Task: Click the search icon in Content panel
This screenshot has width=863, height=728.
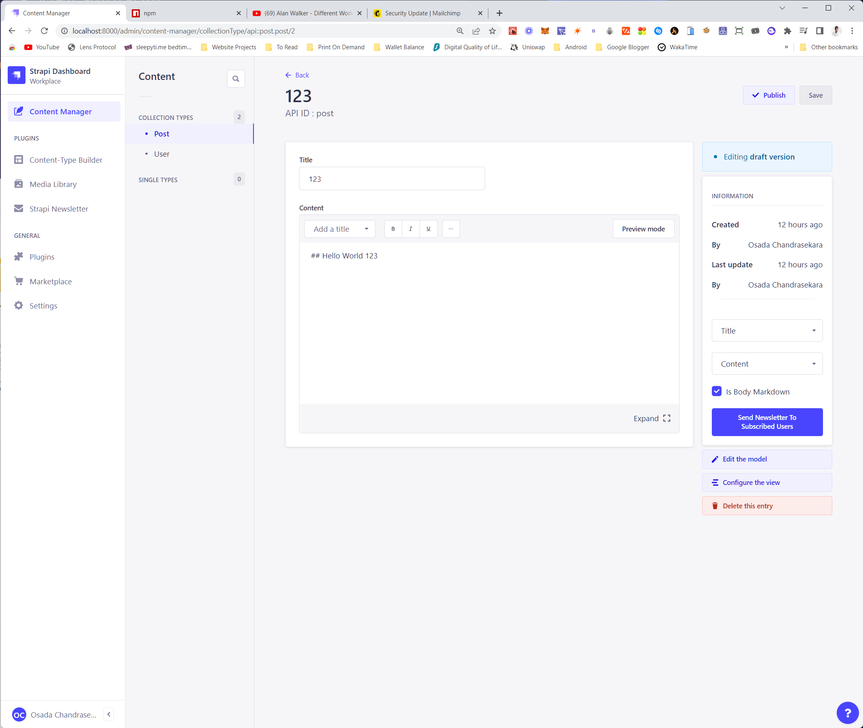Action: point(236,78)
